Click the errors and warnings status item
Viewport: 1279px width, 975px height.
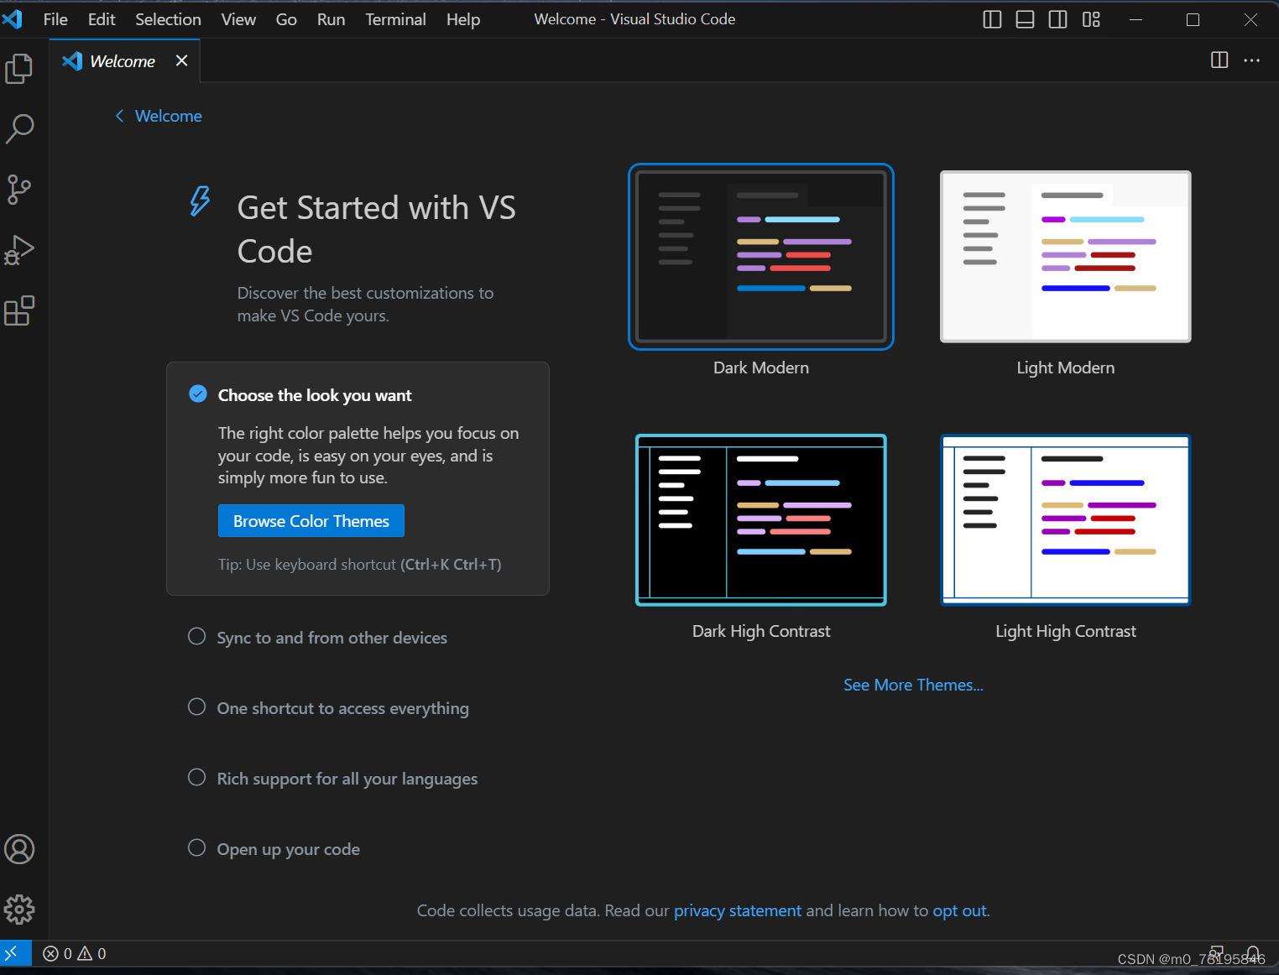[x=74, y=953]
